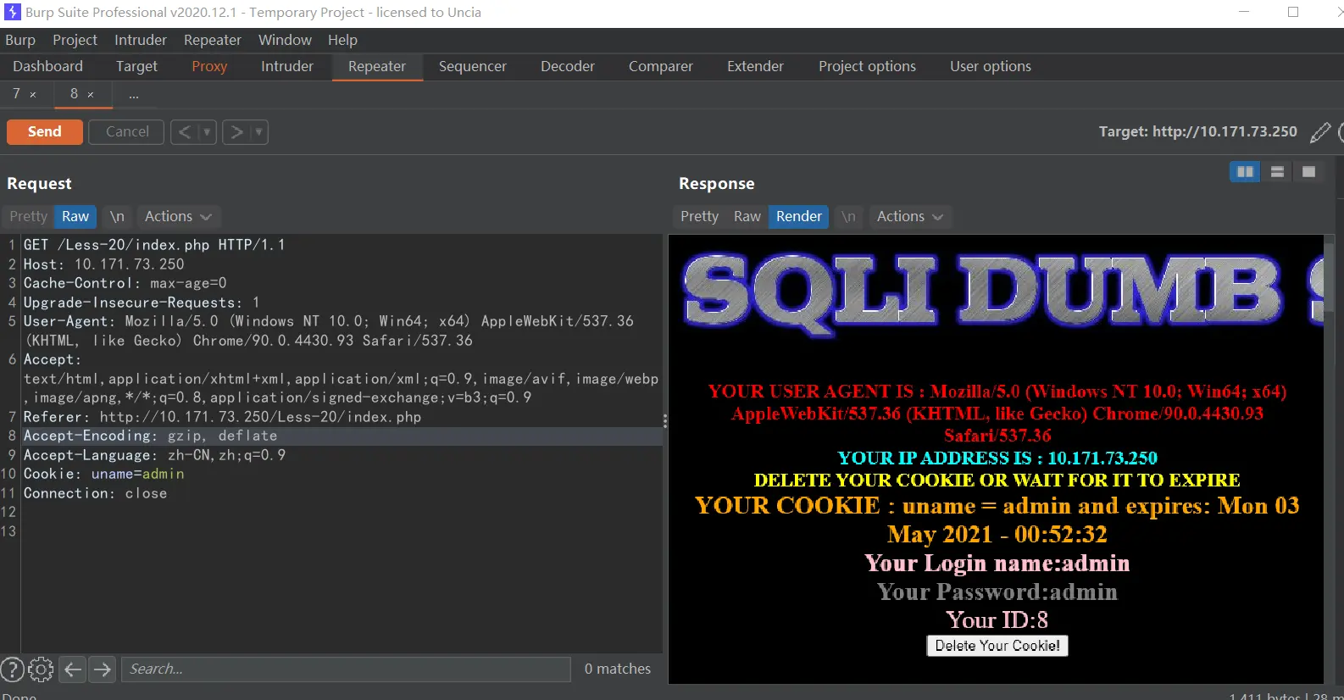Switch to combined single-pane layout view

(1308, 172)
